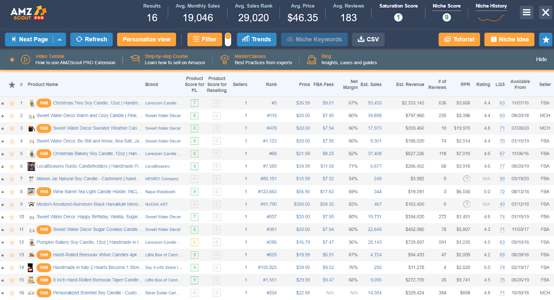The height and width of the screenshot is (300, 554).
Task: Sort by Rank column header
Action: click(x=271, y=84)
